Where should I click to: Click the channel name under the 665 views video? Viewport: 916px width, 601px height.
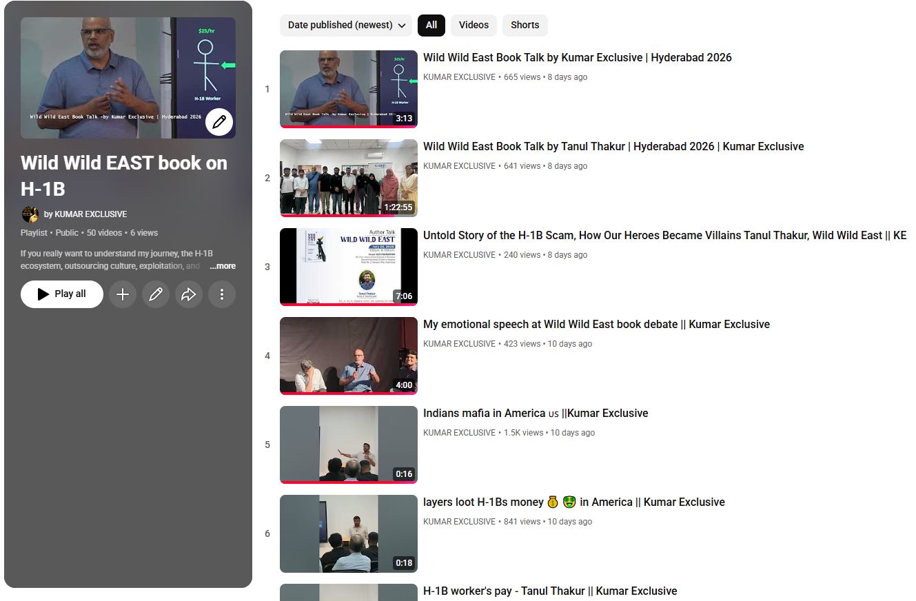click(x=459, y=77)
